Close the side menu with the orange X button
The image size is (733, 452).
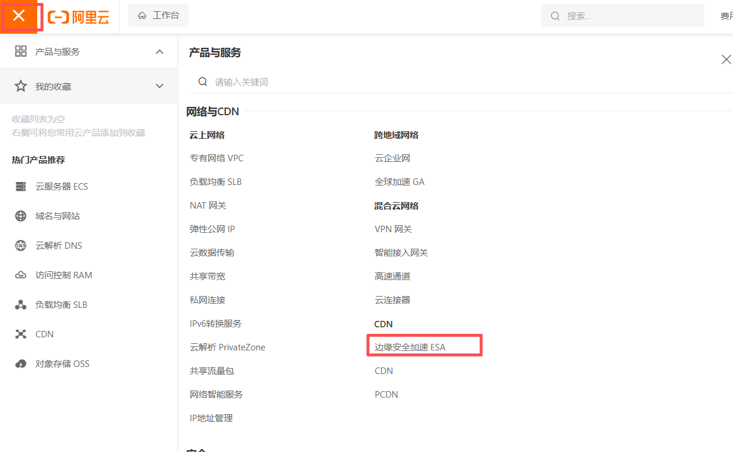tap(19, 16)
